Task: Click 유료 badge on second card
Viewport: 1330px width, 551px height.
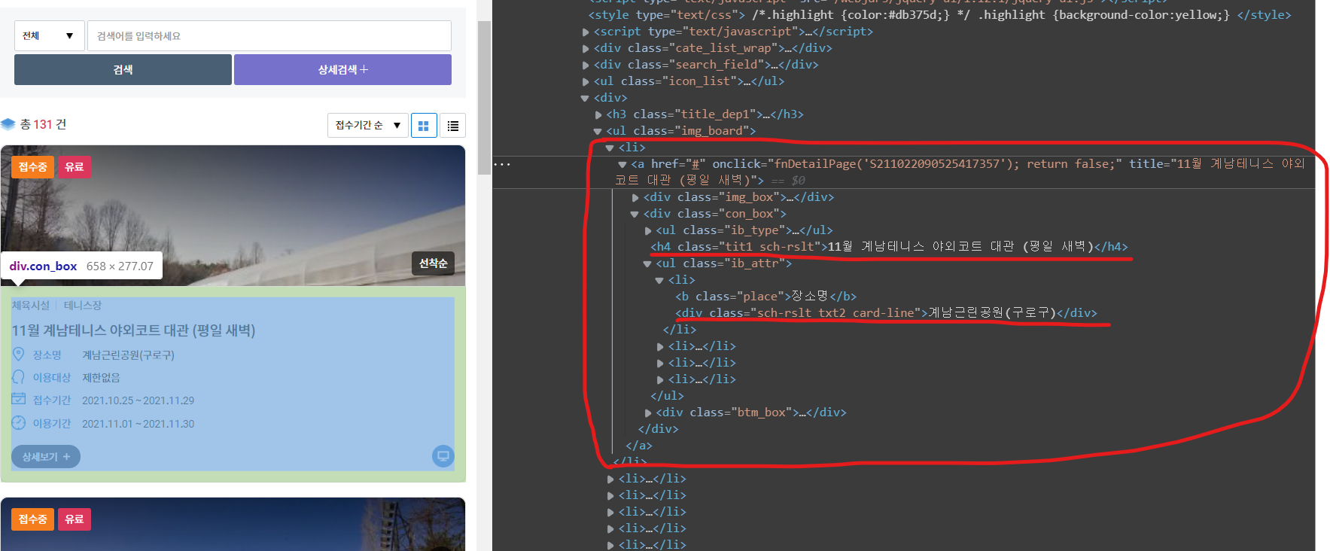Action: coord(75,519)
